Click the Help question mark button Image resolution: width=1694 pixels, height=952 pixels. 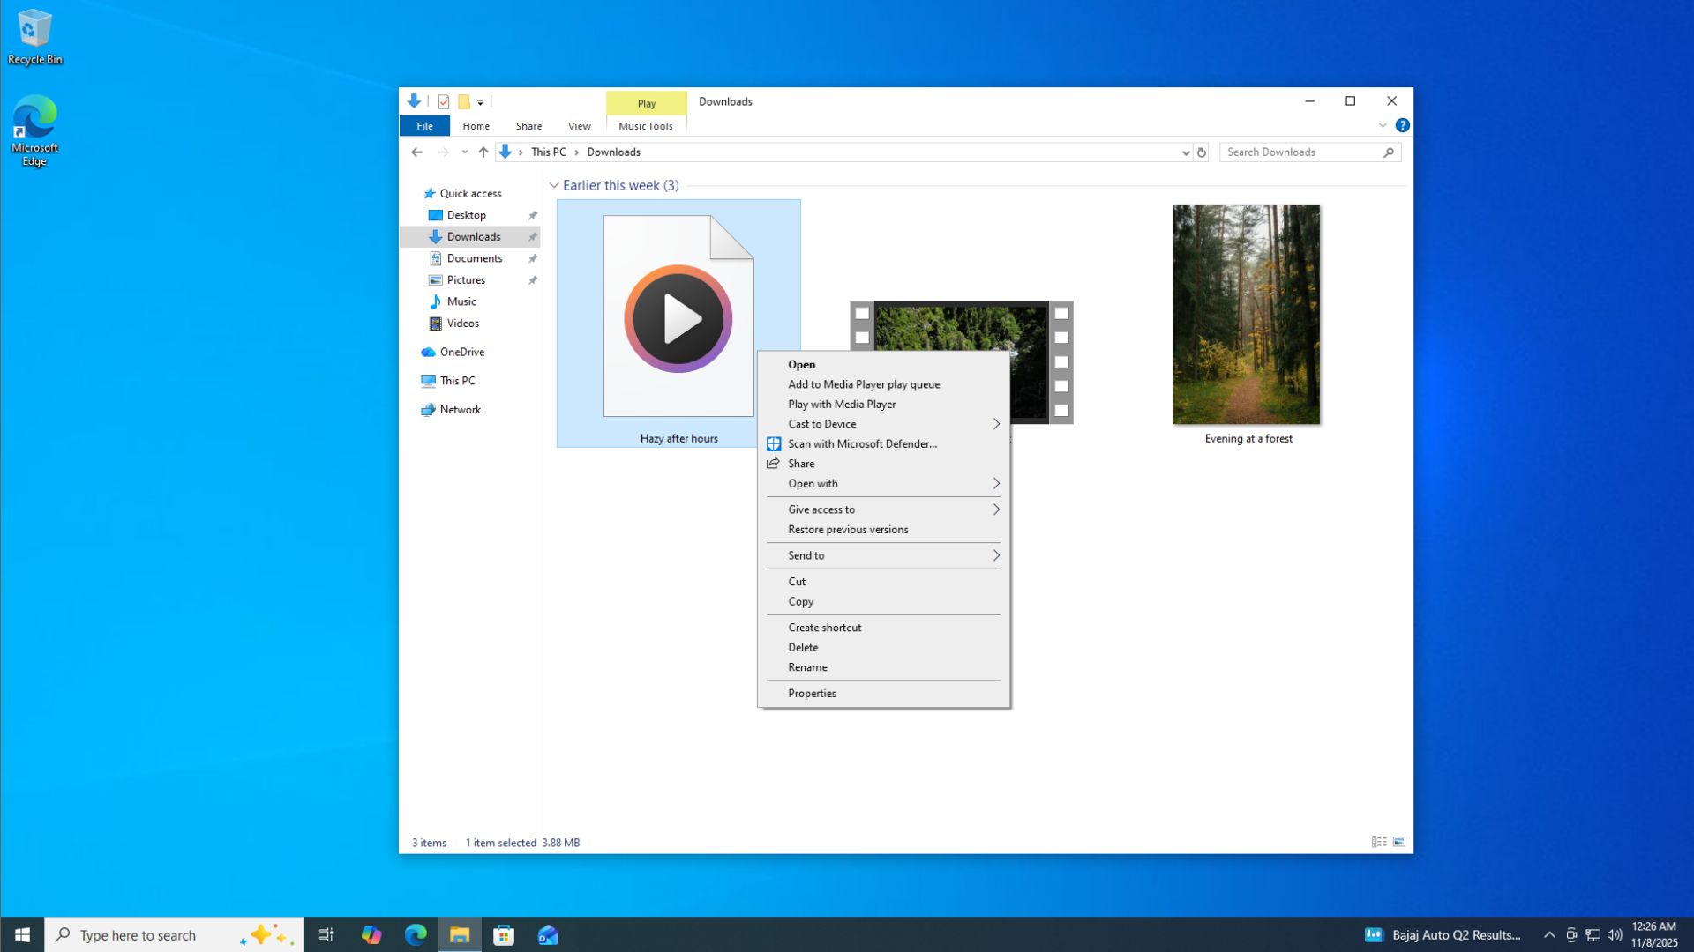pos(1403,124)
